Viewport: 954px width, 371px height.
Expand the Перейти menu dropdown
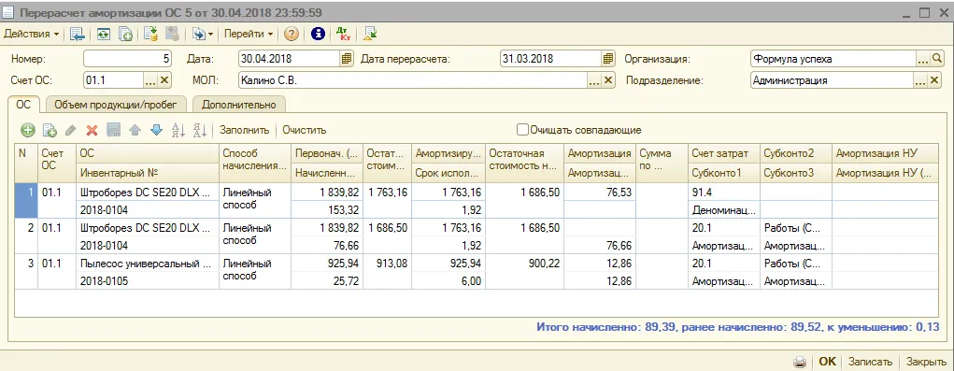[x=249, y=34]
